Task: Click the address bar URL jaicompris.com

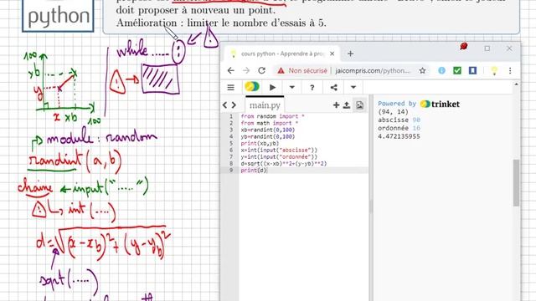Action: point(373,70)
